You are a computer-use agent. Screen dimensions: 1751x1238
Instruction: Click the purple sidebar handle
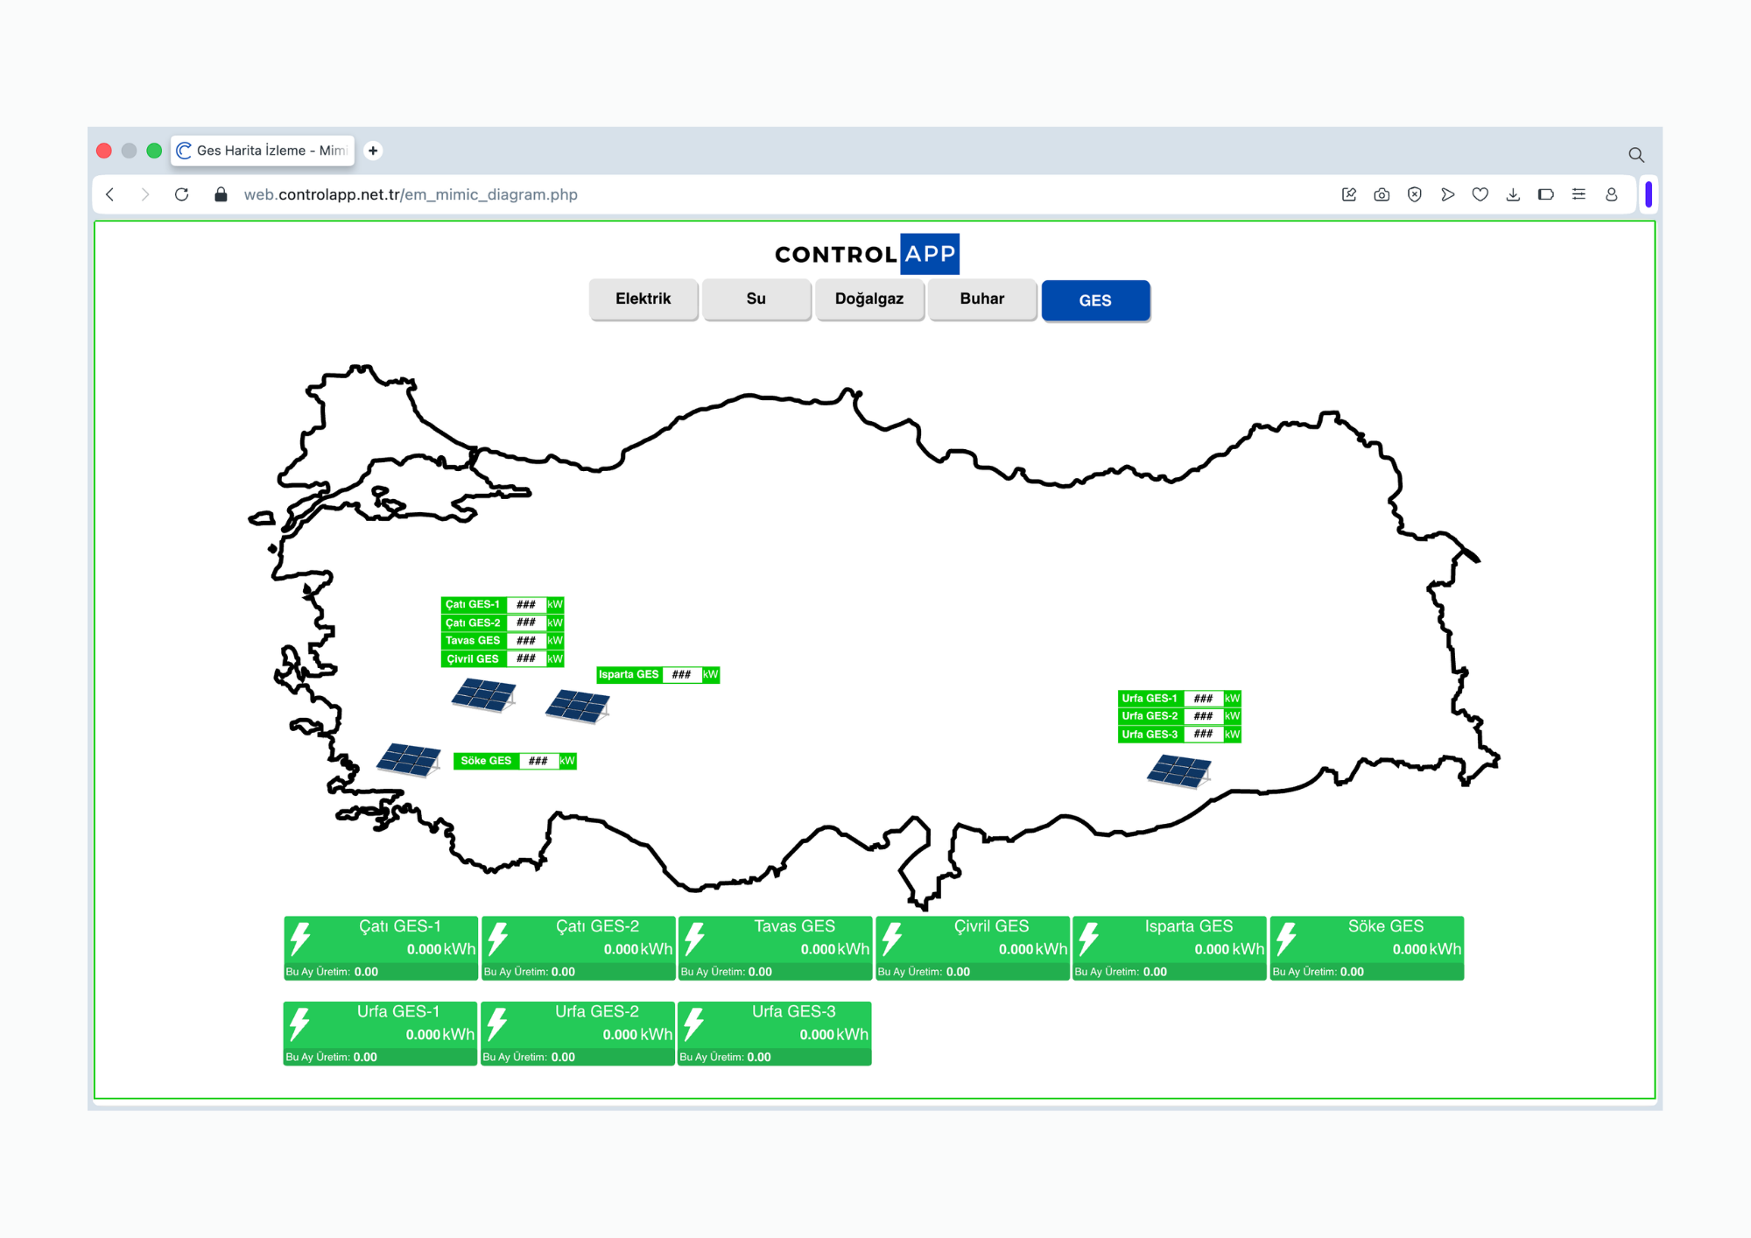pos(1649,194)
